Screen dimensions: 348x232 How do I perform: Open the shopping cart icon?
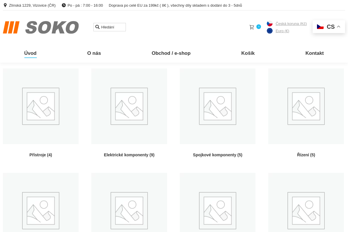pos(252,27)
